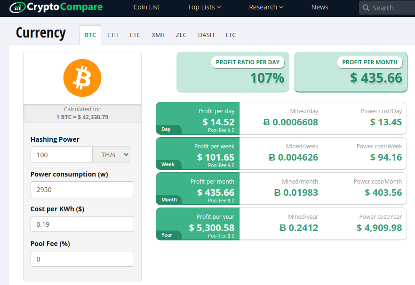415x285 pixels.
Task: Switch to the ZEC tab
Action: pos(181,35)
